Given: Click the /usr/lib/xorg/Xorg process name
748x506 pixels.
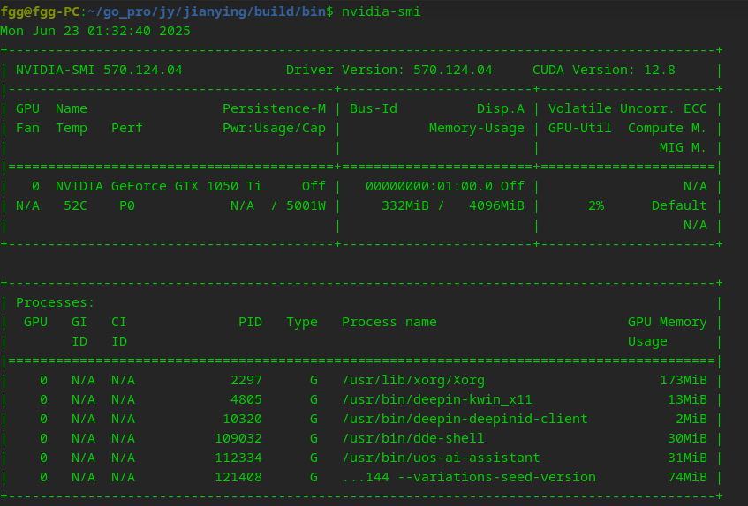Looking at the screenshot, I should coord(413,381).
